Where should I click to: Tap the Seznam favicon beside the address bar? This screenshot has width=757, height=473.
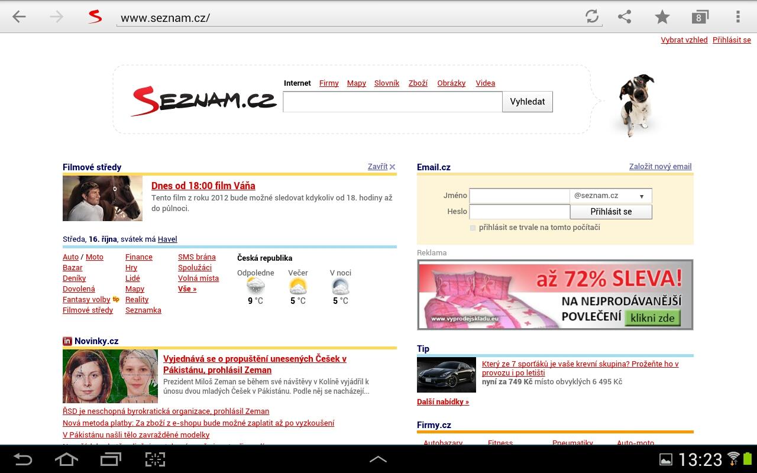pyautogui.click(x=95, y=17)
